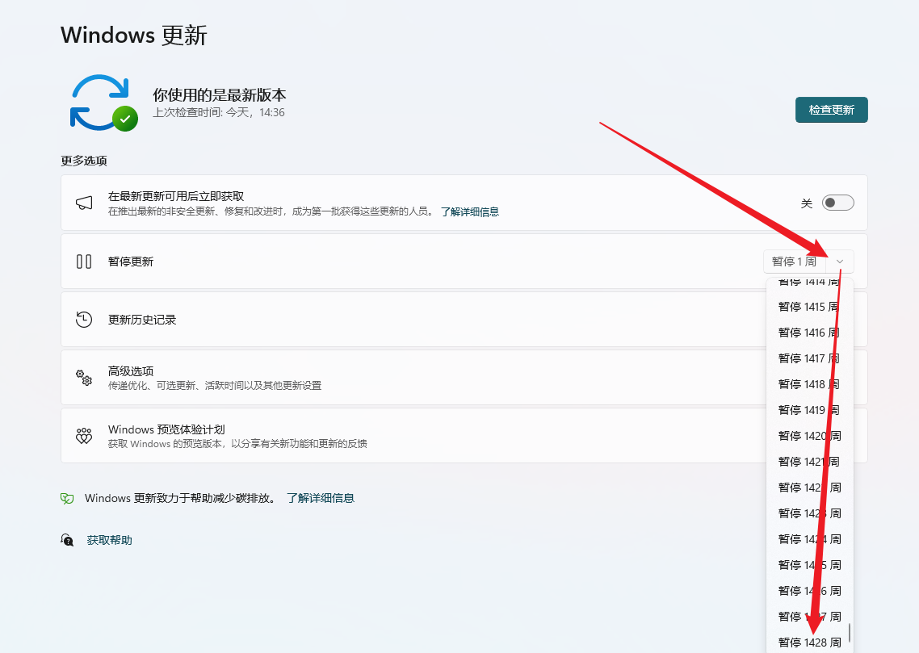The height and width of the screenshot is (653, 919).
Task: Click the 你使用的是最新版本 status text
Action: click(x=219, y=95)
